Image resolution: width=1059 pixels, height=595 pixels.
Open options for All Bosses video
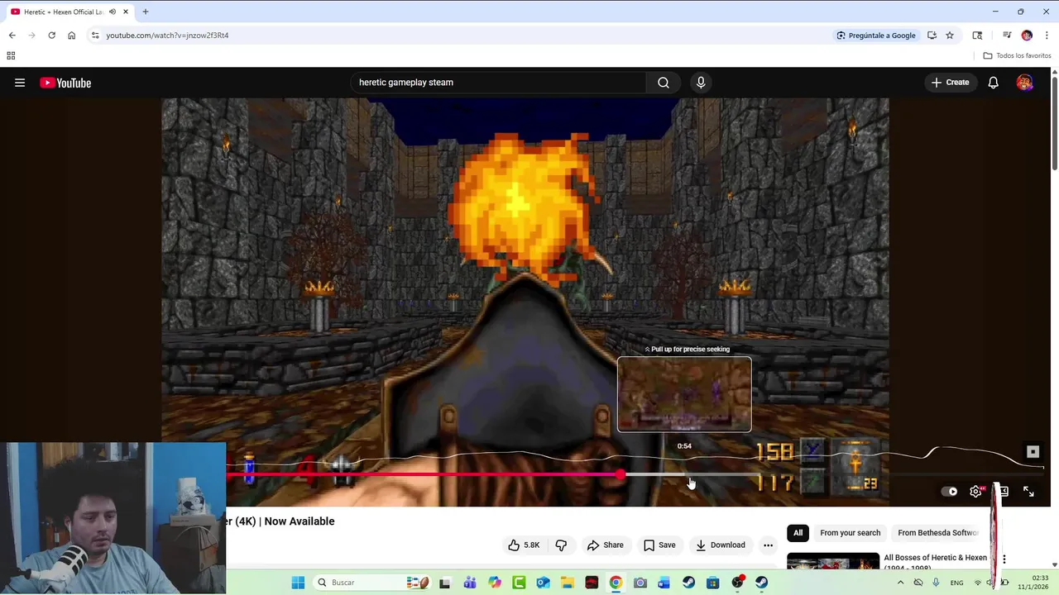[x=1004, y=559]
